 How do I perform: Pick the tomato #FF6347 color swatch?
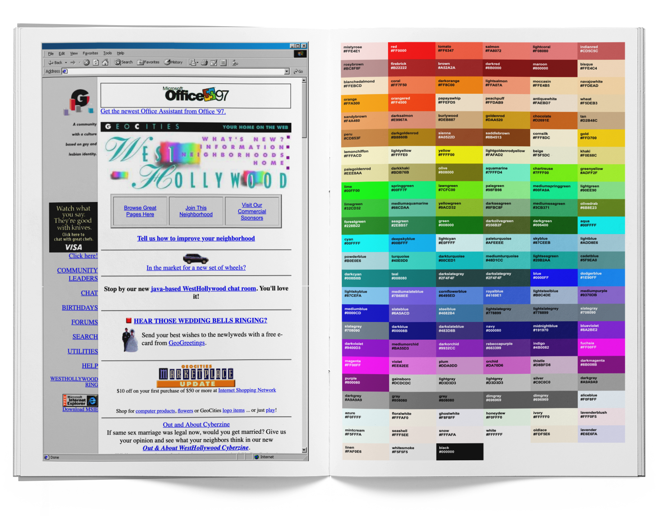459,51
